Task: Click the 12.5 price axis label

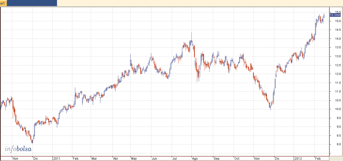Action: coord(338,65)
